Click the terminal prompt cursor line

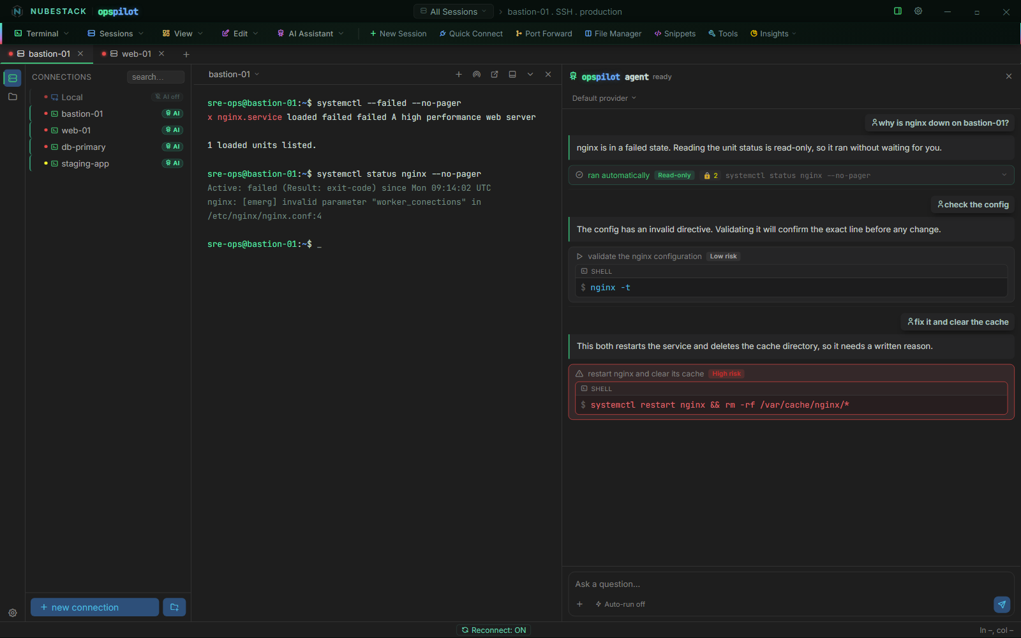click(x=264, y=244)
